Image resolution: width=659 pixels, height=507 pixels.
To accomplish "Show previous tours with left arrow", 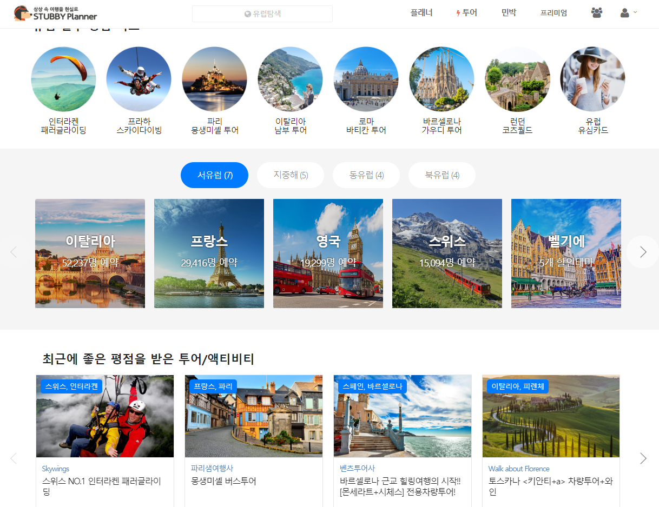I will pyautogui.click(x=14, y=458).
